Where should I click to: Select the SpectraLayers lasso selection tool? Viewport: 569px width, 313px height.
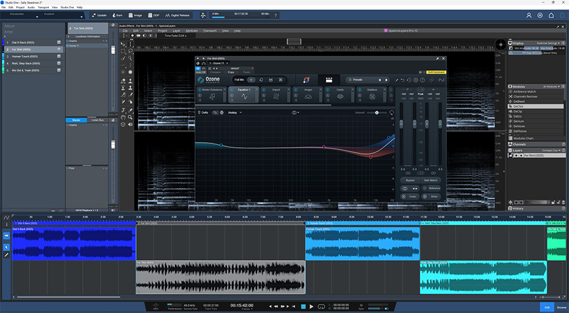click(130, 51)
